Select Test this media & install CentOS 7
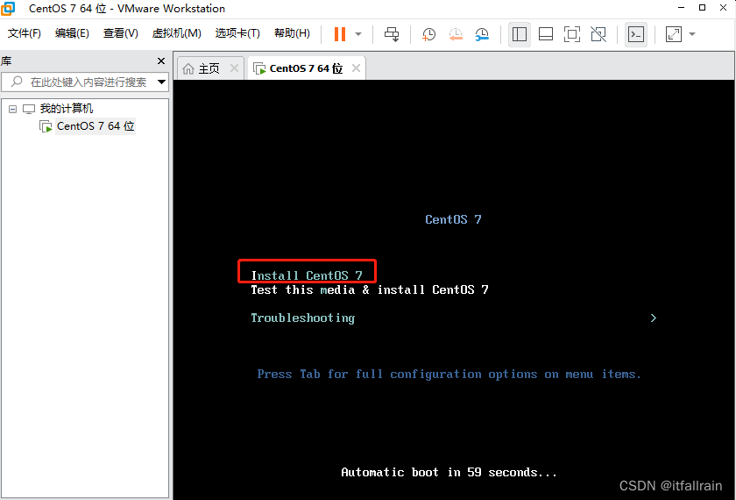 (x=370, y=289)
